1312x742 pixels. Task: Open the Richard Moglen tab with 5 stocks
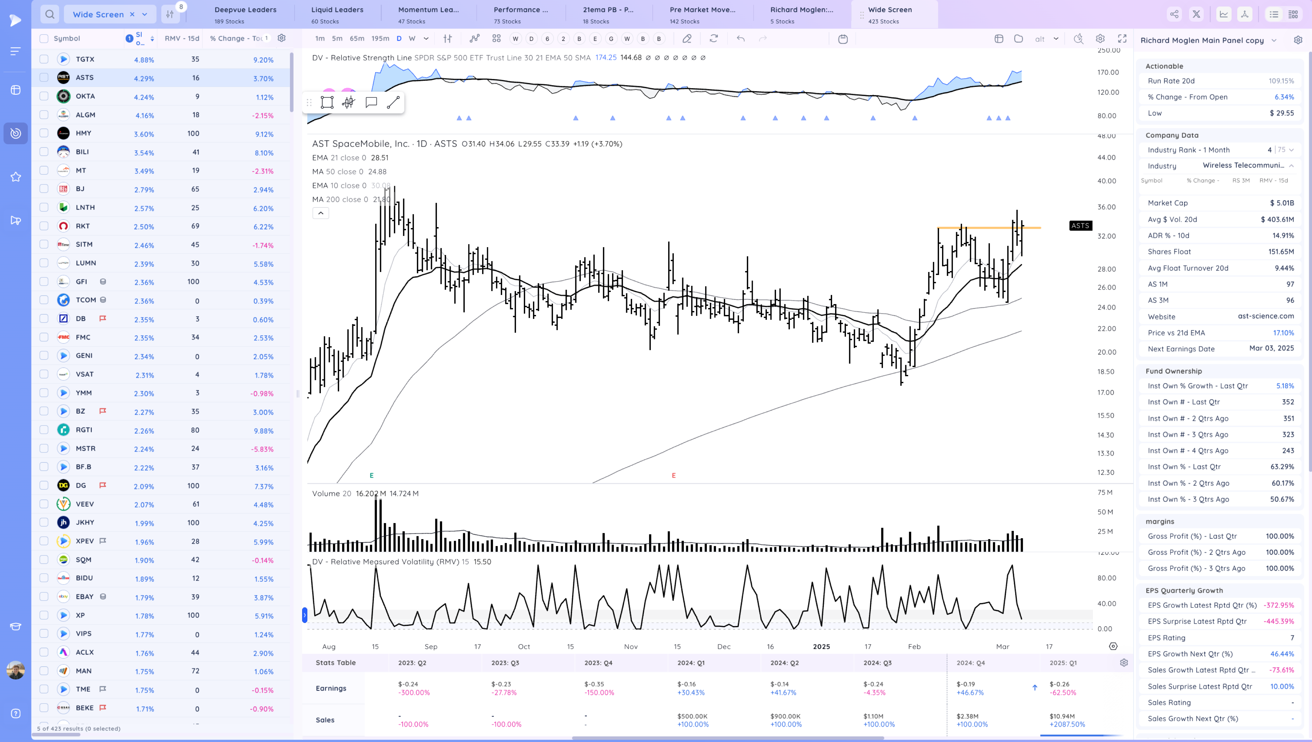[x=802, y=15]
